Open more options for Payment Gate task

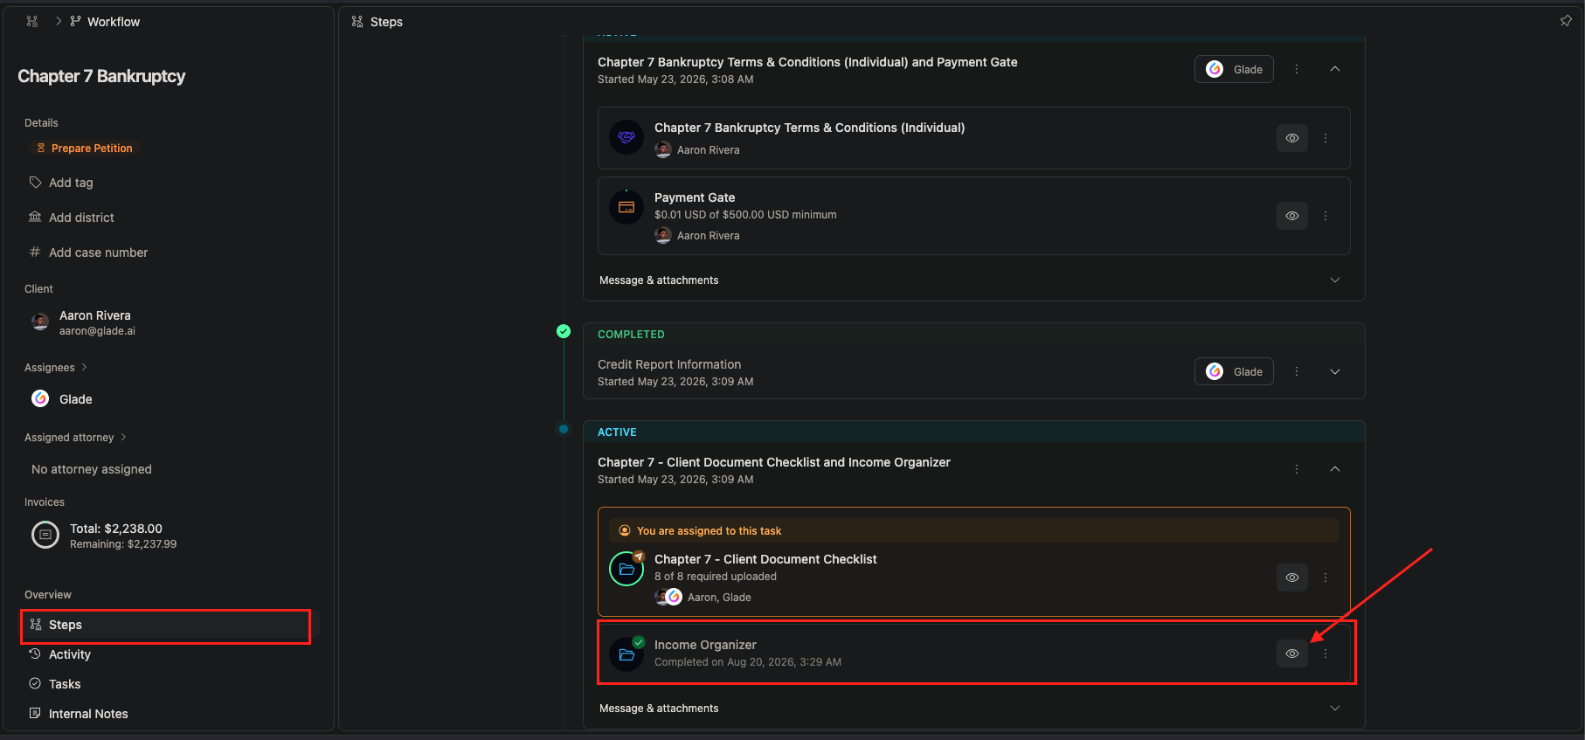click(1325, 216)
